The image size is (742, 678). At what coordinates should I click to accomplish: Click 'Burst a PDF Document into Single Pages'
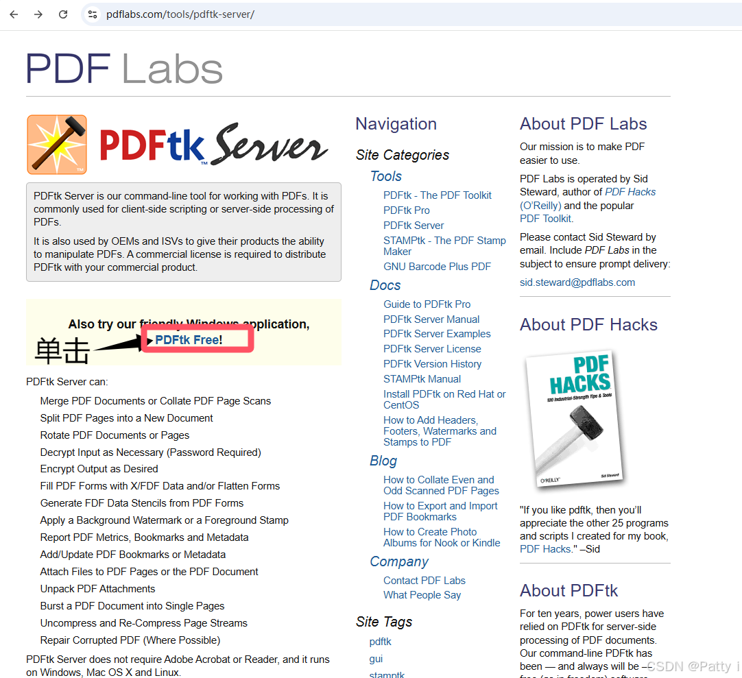(x=132, y=606)
